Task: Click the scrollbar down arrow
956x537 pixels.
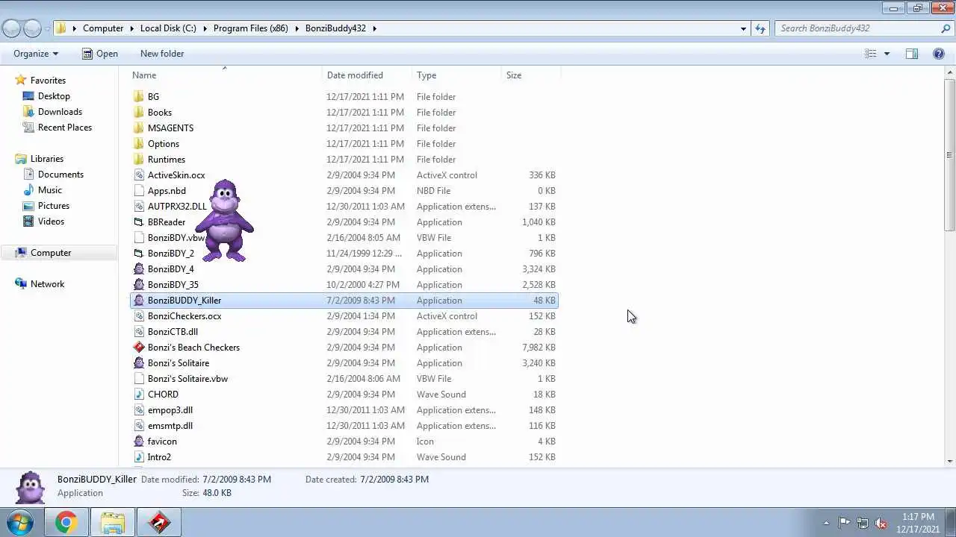Action: (x=949, y=461)
